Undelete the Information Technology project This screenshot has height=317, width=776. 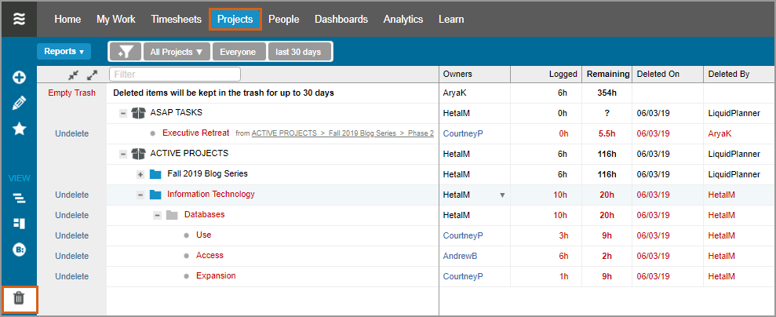71,195
